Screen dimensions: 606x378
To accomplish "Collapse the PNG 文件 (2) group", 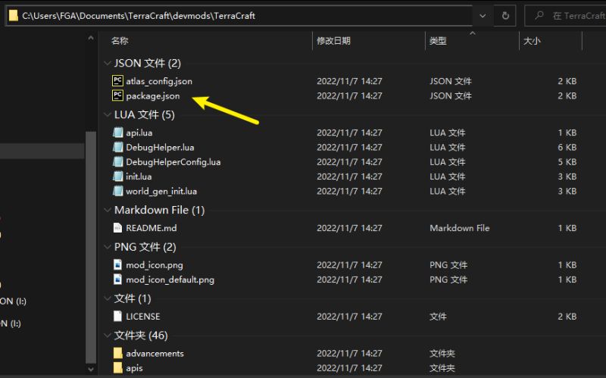I will pyautogui.click(x=108, y=247).
